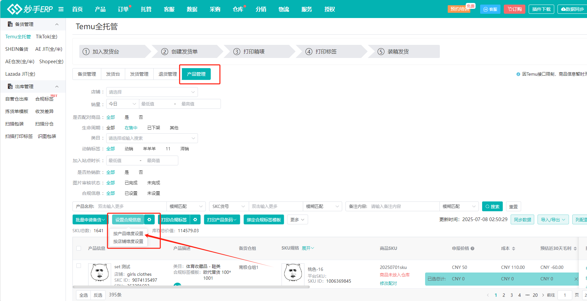Switch to the 退货管理 tab
Screen dimensions: 587x301
click(x=168, y=74)
